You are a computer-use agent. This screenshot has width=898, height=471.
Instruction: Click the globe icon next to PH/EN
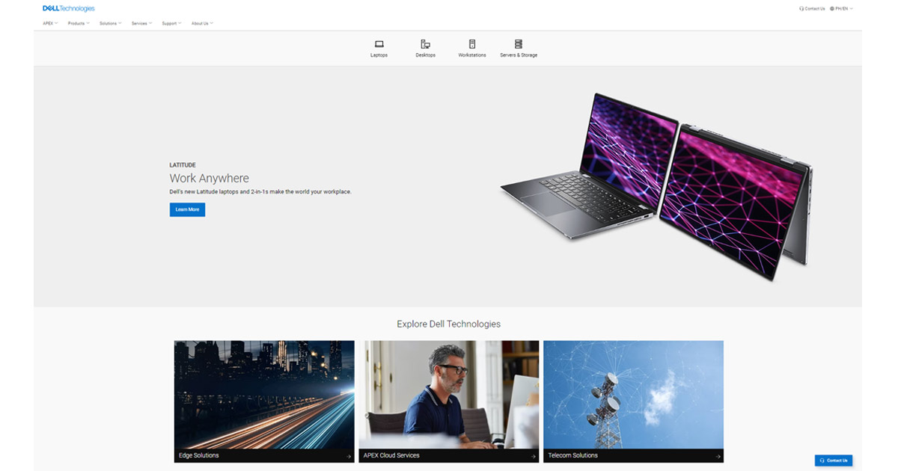point(832,9)
